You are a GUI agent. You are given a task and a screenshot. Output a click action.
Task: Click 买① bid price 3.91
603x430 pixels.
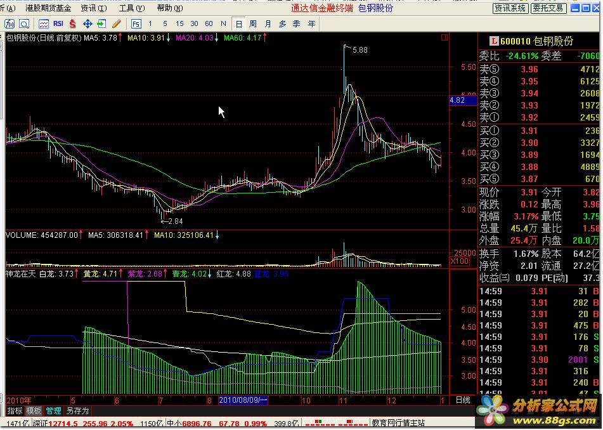pos(529,131)
